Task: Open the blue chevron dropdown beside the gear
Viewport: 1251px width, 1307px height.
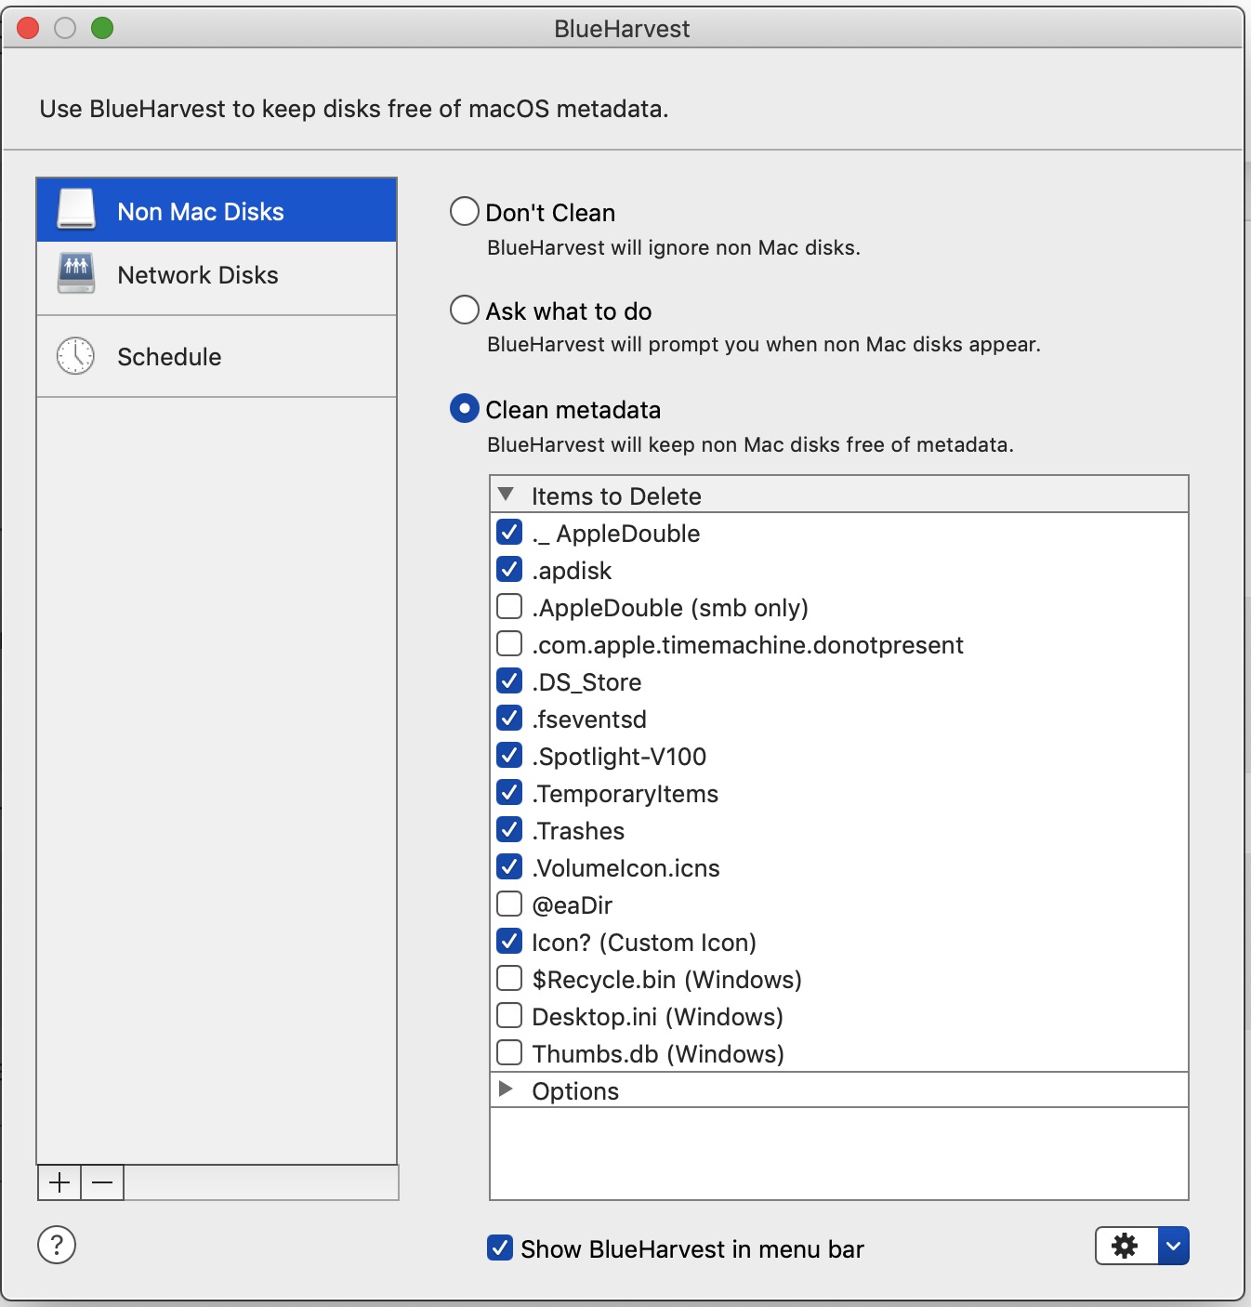Action: (1172, 1246)
